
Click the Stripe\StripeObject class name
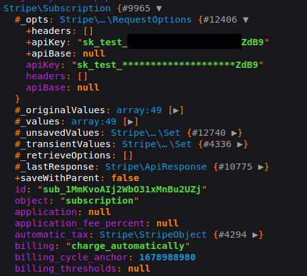(153, 235)
